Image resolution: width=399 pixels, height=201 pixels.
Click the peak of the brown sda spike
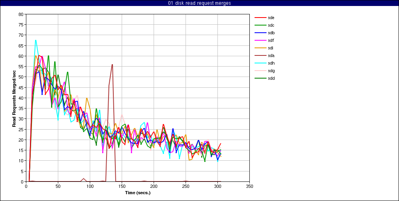pyautogui.click(x=112, y=65)
